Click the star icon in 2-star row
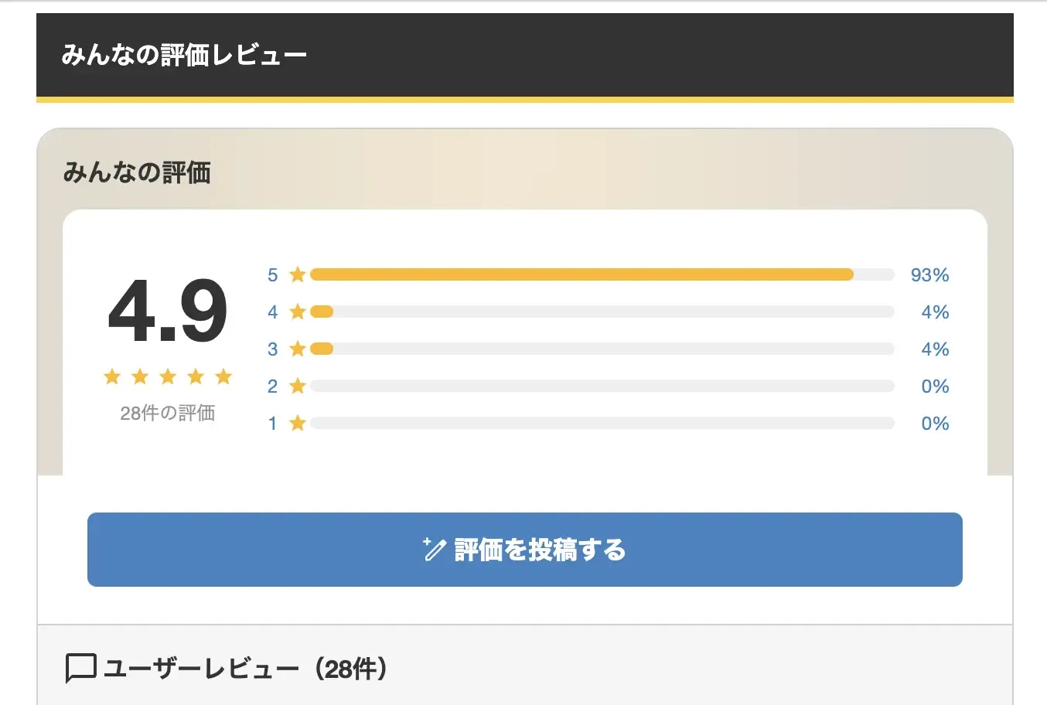This screenshot has width=1047, height=705. click(298, 386)
